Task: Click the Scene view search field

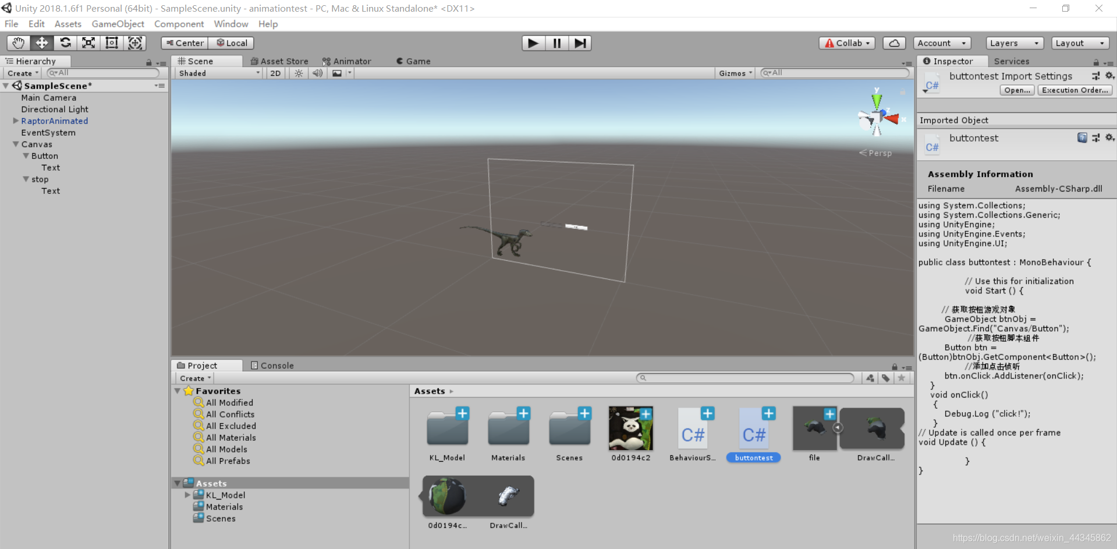Action: pyautogui.click(x=835, y=73)
